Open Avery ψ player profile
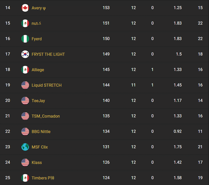This screenshot has height=185, width=209. coord(38,8)
